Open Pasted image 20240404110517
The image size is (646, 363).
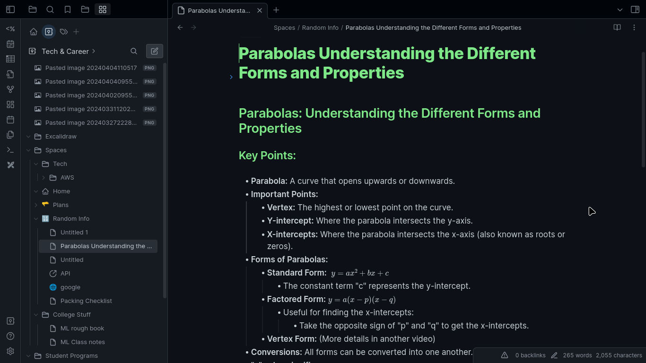[x=90, y=68]
